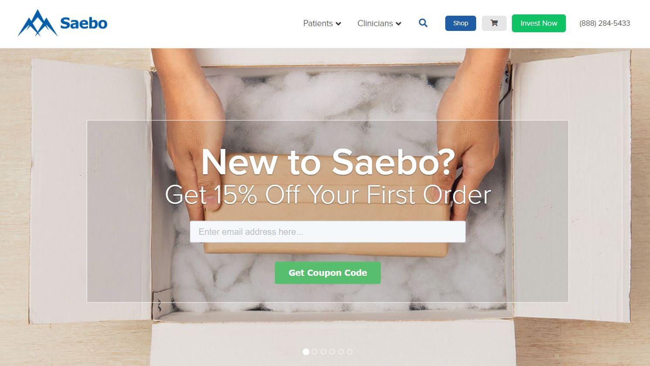Select the third carousel slide dot
650x366 pixels.
coord(323,352)
